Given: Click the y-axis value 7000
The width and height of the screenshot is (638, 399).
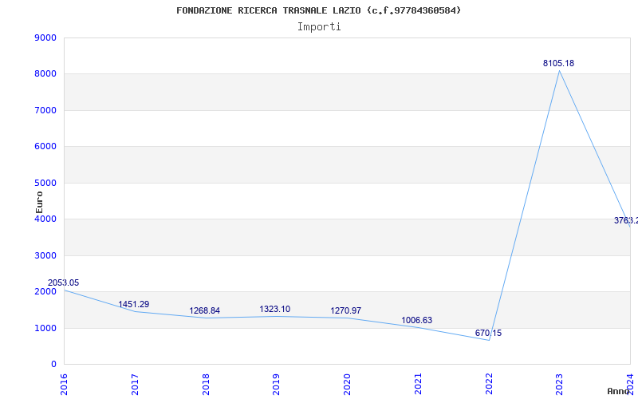Looking at the screenshot, I should (x=45, y=110).
